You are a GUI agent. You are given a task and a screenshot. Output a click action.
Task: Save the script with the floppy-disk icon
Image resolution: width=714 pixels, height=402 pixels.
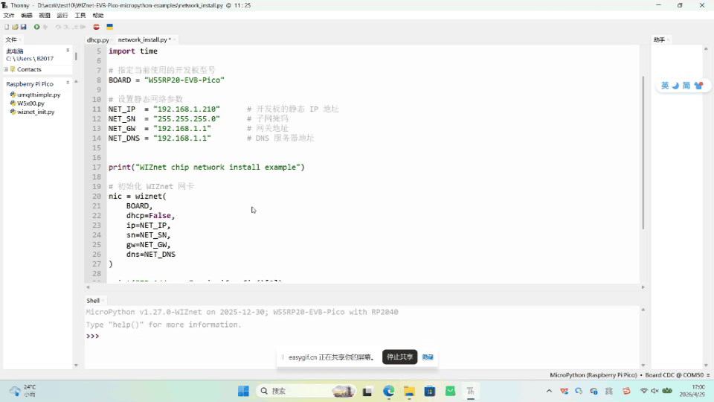tap(23, 27)
